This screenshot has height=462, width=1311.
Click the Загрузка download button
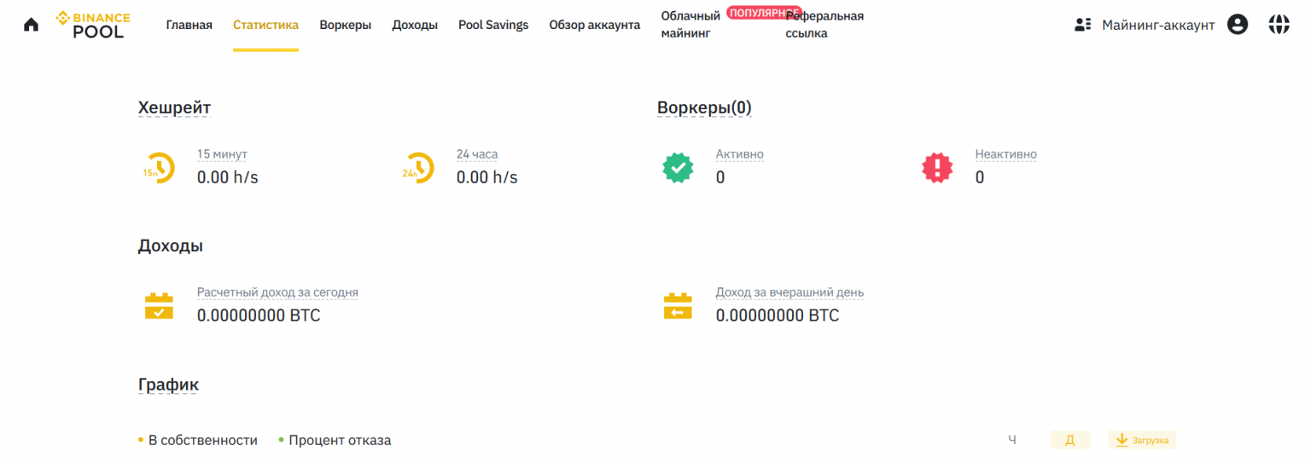point(1142,440)
